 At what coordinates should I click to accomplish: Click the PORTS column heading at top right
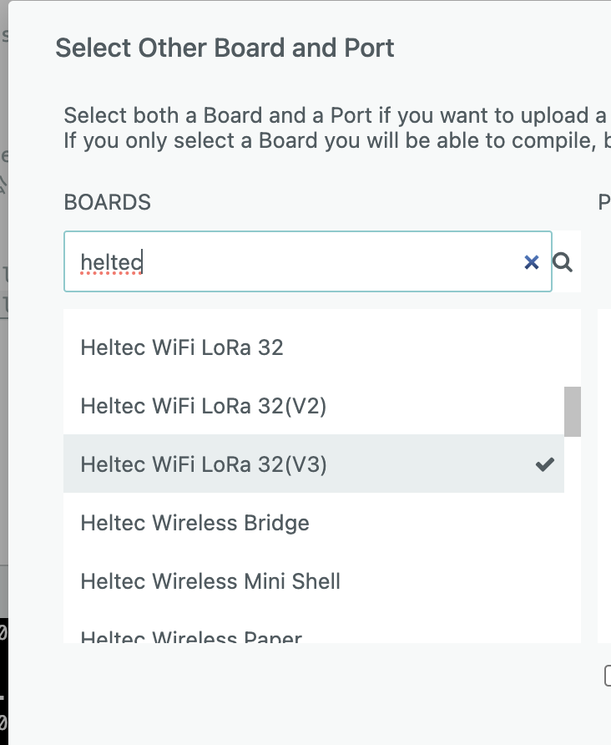(603, 202)
